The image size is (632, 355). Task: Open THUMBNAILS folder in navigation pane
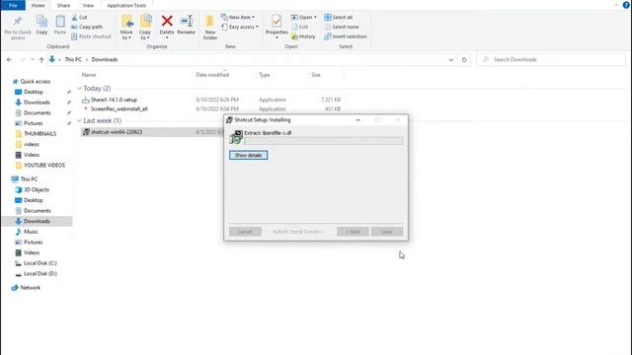point(39,134)
